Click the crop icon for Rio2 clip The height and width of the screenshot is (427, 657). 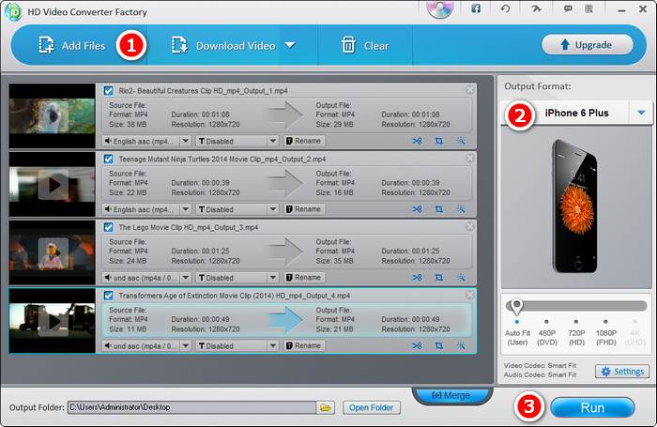[438, 141]
